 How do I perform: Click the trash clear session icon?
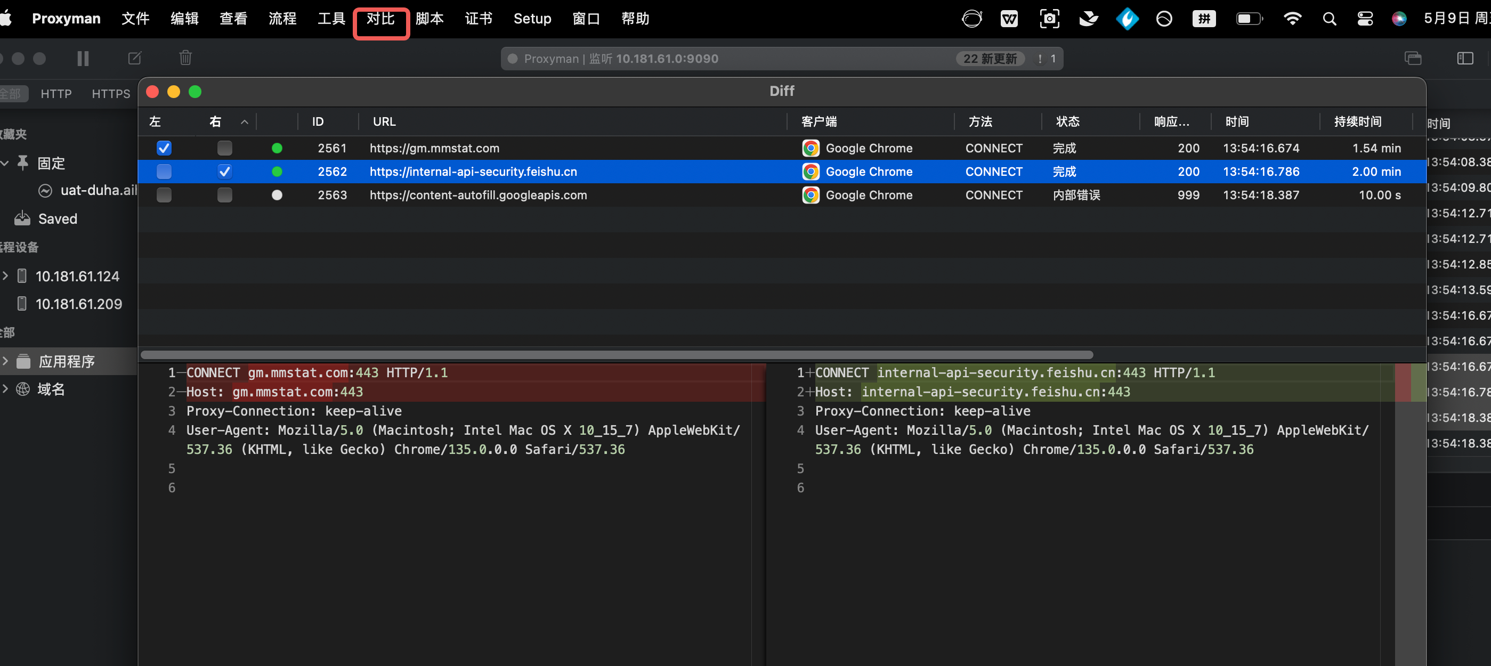[185, 58]
